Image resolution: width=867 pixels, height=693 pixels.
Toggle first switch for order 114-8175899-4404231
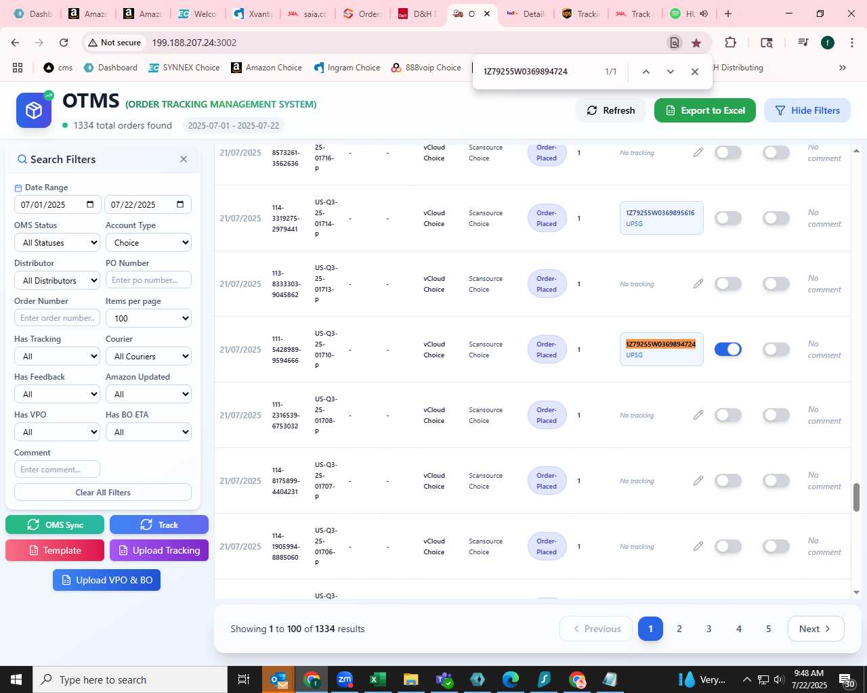pos(728,480)
